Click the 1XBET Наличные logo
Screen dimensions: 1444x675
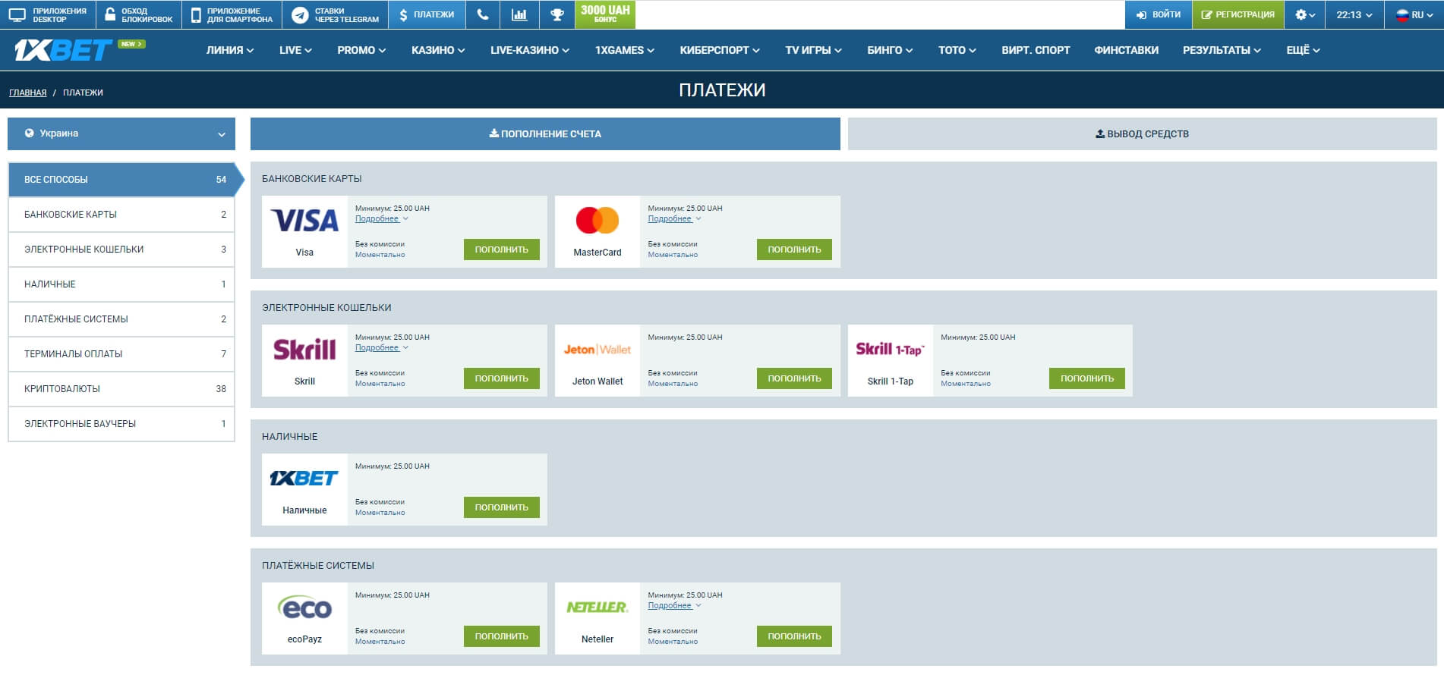coord(304,479)
